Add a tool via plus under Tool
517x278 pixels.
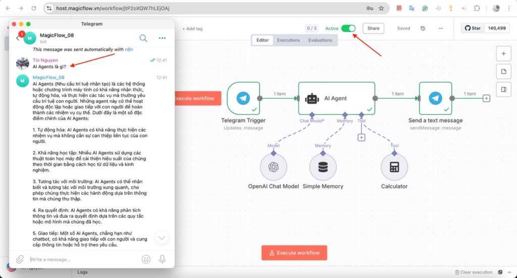coord(361,137)
